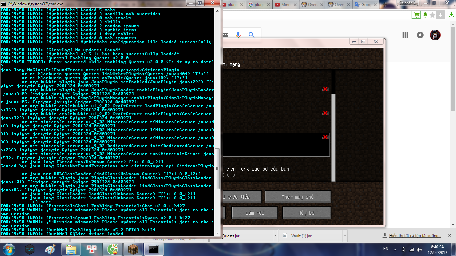Click the connection-failed icon on the selected Minecraft server
The image size is (456, 256).
coord(325,137)
